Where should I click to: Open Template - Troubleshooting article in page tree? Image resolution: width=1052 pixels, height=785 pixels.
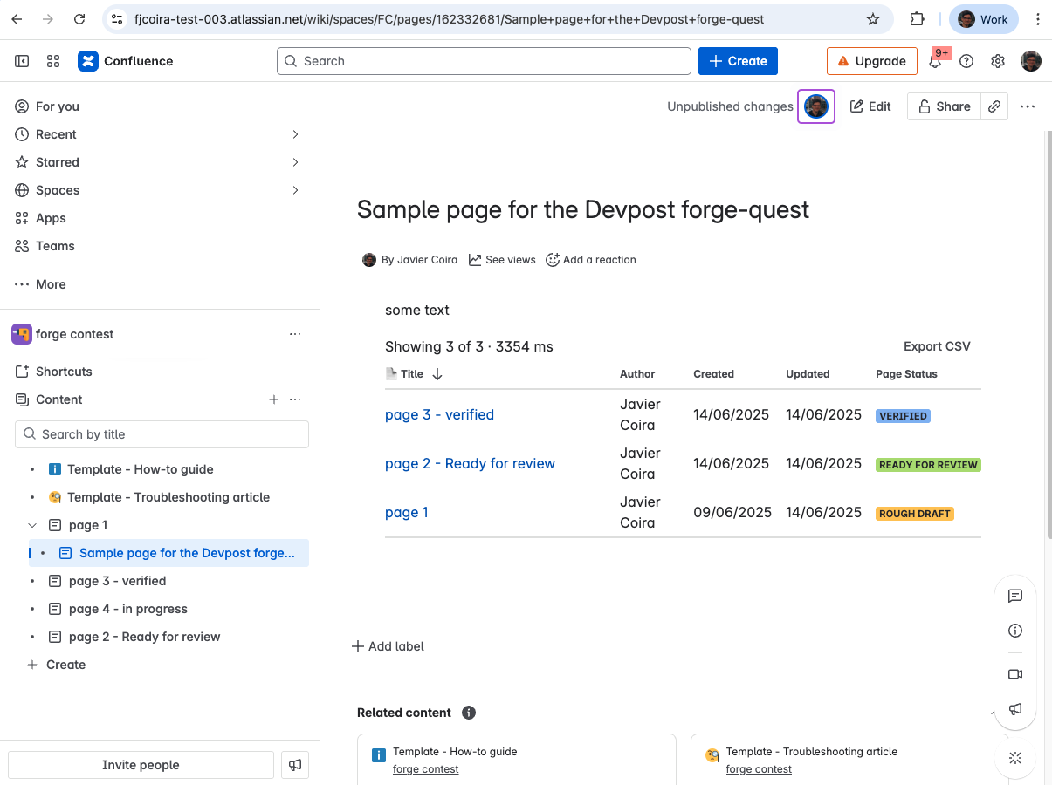[x=168, y=497]
